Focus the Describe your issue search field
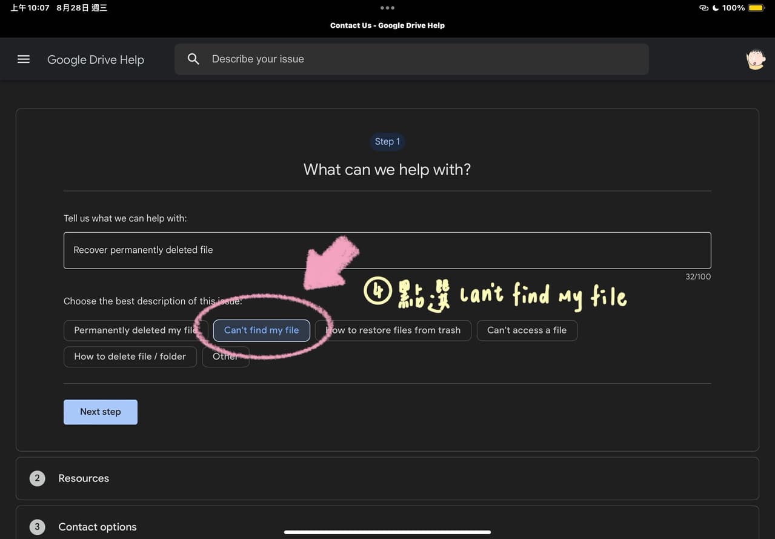This screenshot has width=775, height=539. click(x=411, y=59)
